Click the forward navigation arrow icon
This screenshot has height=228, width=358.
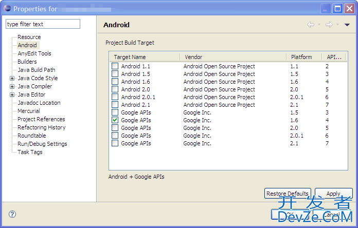coord(329,25)
